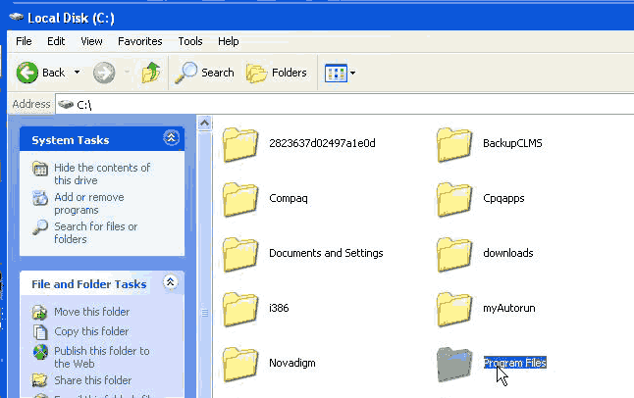Click the Up folder toolbar icon
The height and width of the screenshot is (398, 634).
pyautogui.click(x=151, y=73)
